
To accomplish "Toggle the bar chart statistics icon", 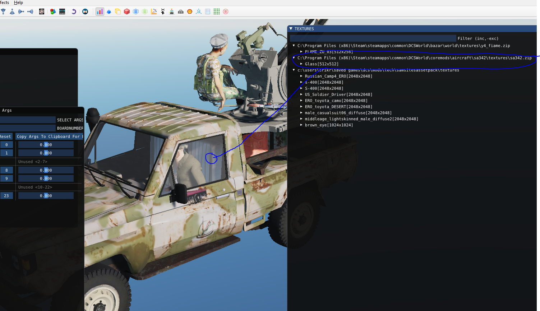I will pos(100,11).
